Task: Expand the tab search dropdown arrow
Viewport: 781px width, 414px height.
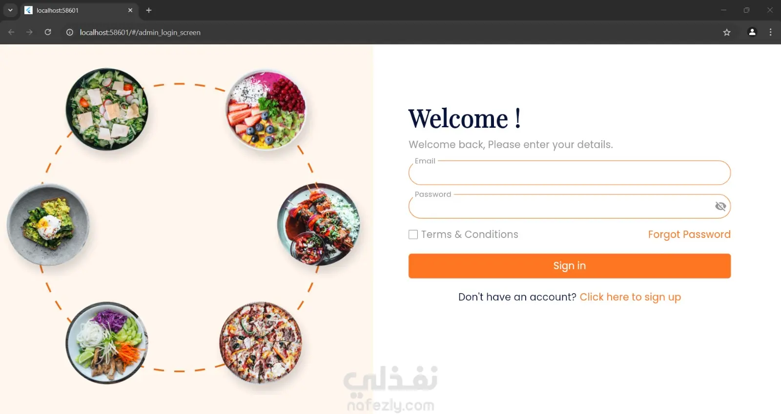Action: (x=10, y=10)
